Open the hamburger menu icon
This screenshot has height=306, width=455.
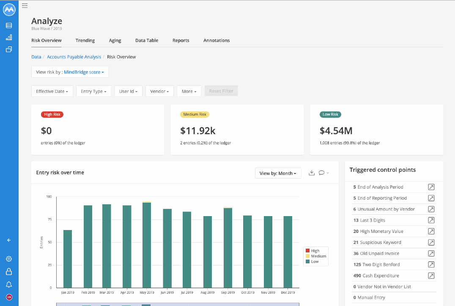[x=25, y=5]
